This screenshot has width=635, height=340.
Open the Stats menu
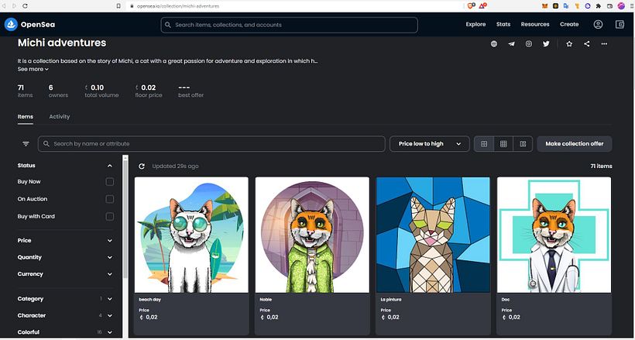point(503,24)
